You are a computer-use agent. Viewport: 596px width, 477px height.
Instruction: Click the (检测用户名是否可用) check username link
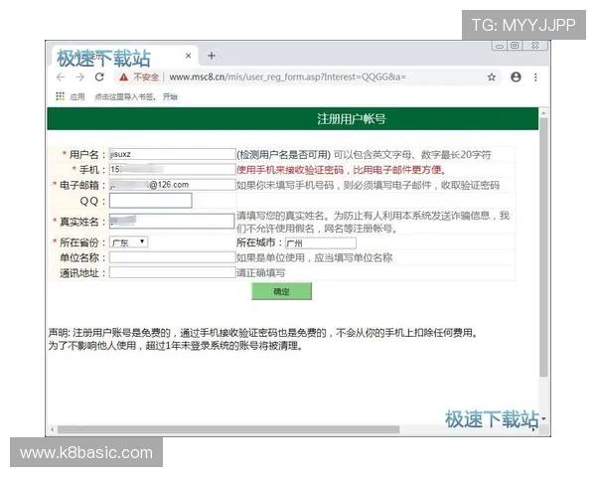[x=283, y=154]
